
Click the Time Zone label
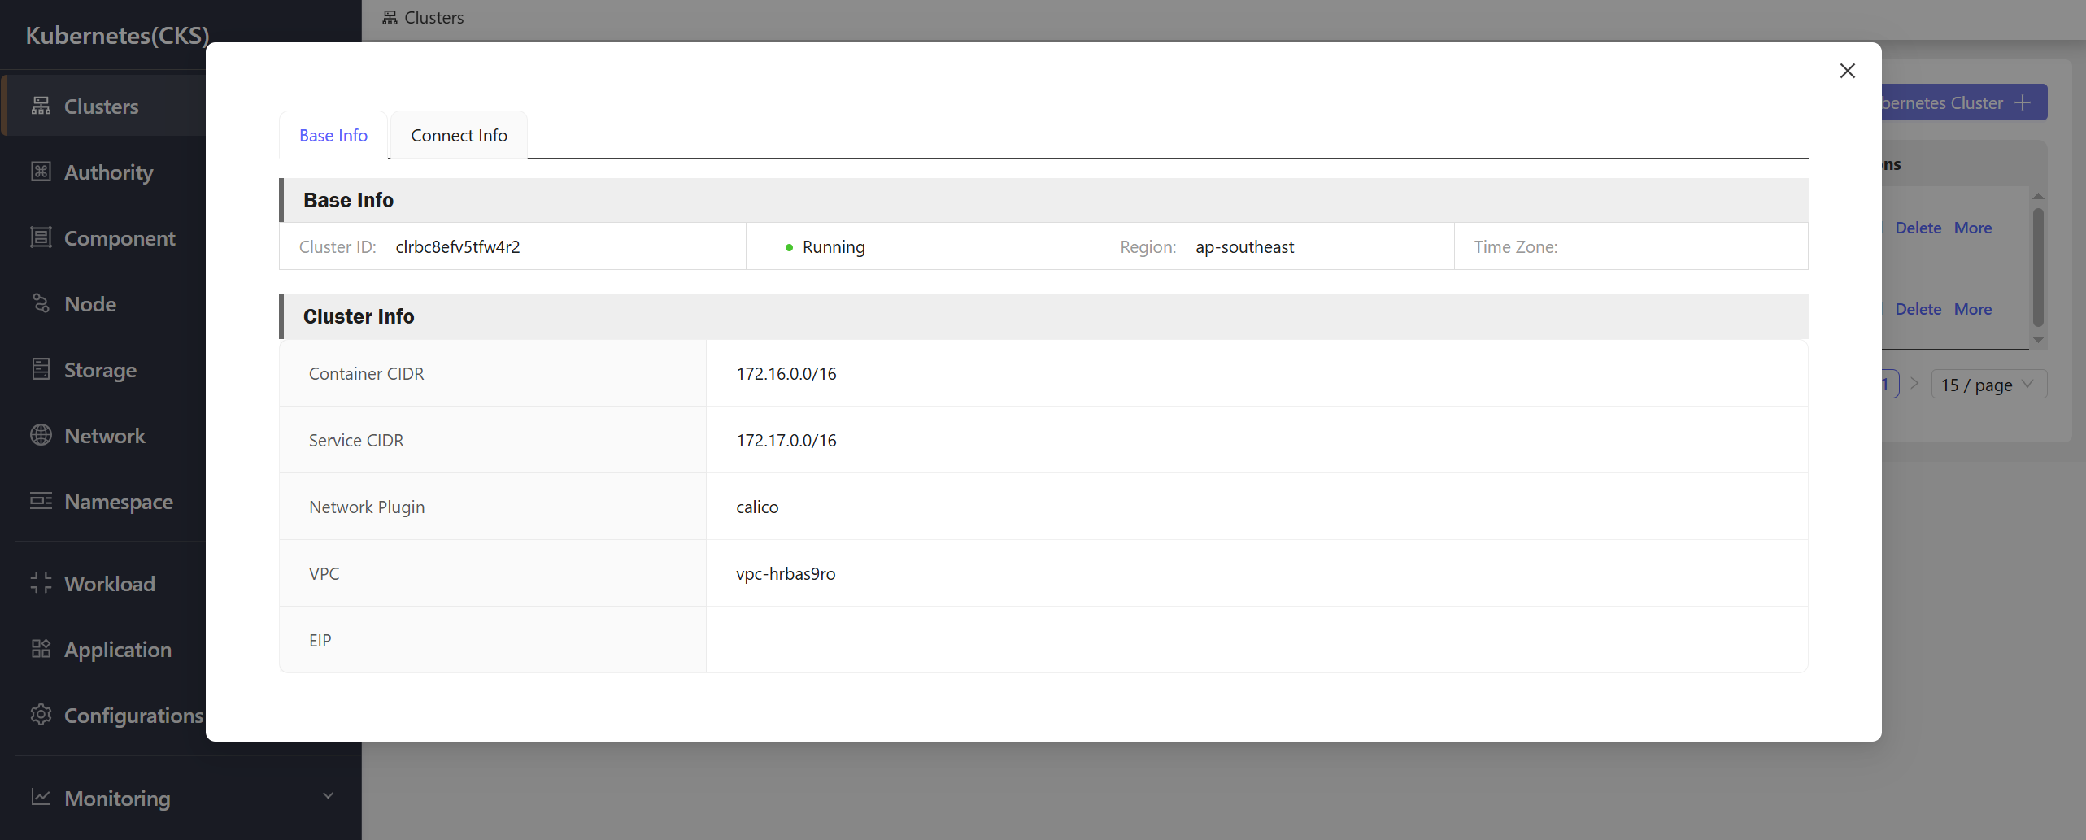pyautogui.click(x=1516, y=246)
